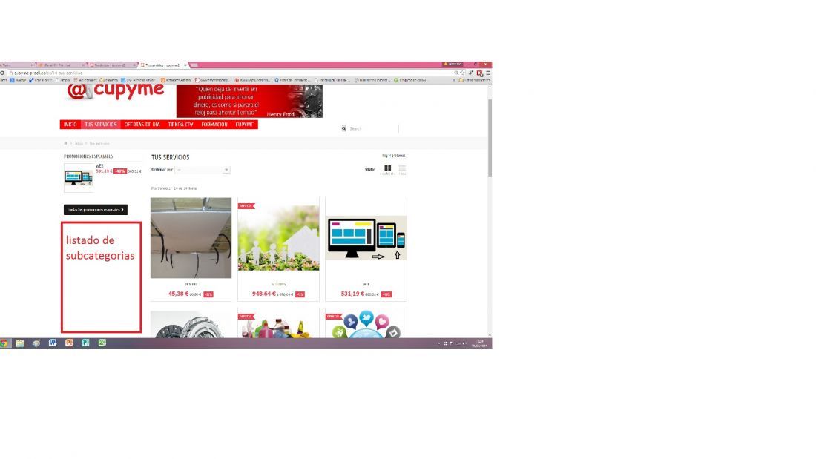816x459 pixels.
Task: Click the WEB promotion title link
Action: [99, 166]
